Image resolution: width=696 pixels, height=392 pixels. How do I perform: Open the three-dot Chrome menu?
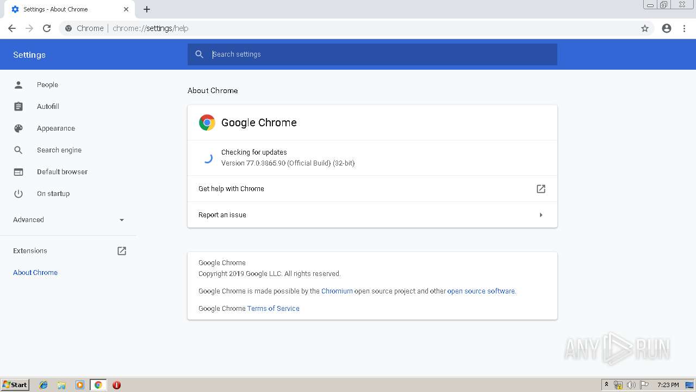tap(684, 28)
